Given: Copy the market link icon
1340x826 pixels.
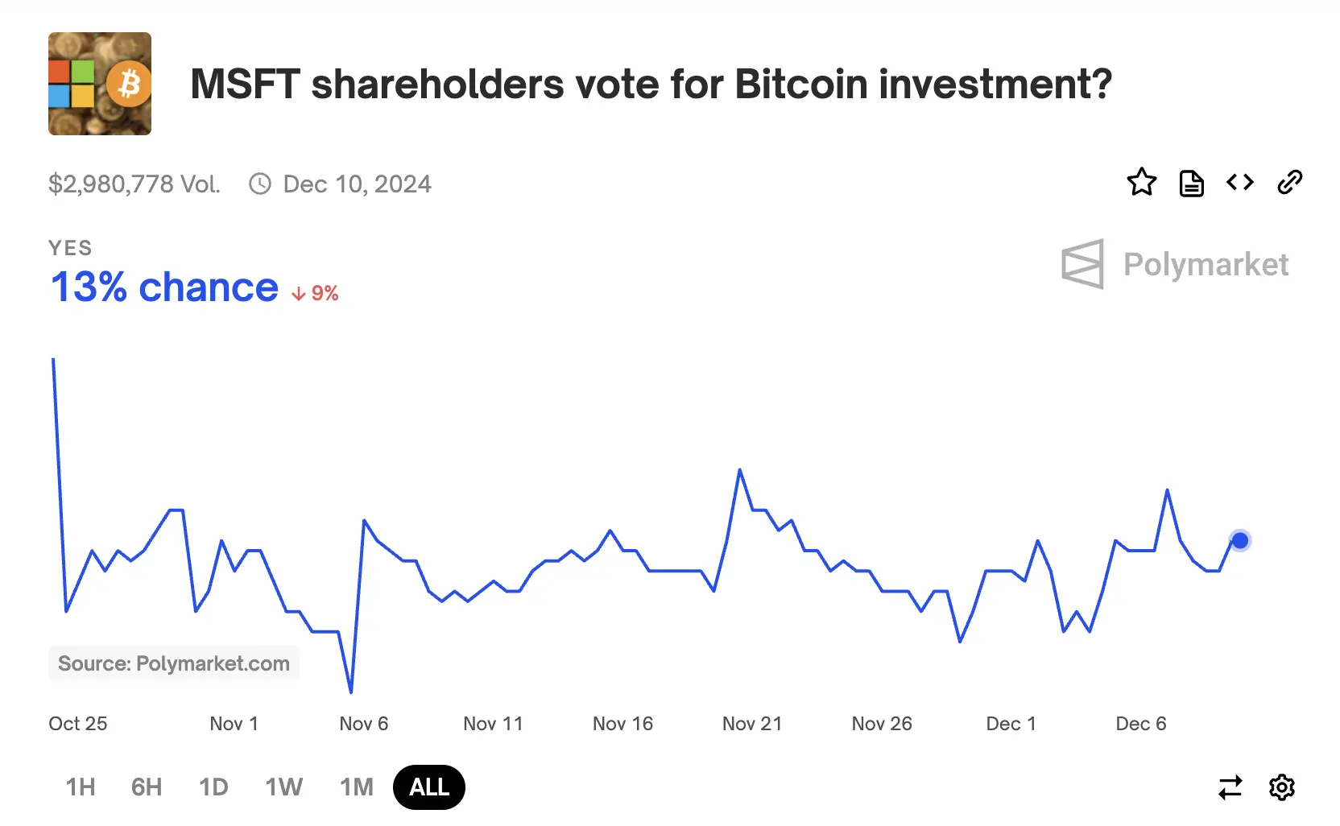Looking at the screenshot, I should point(1289,183).
